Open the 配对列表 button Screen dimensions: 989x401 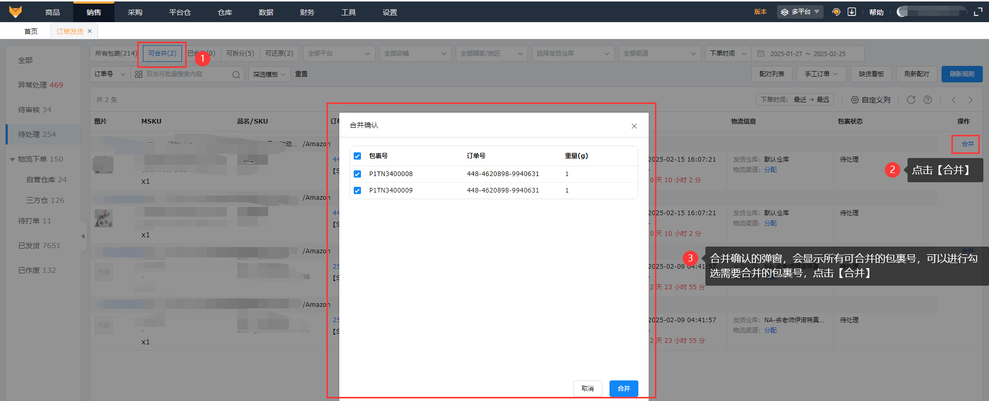(772, 74)
